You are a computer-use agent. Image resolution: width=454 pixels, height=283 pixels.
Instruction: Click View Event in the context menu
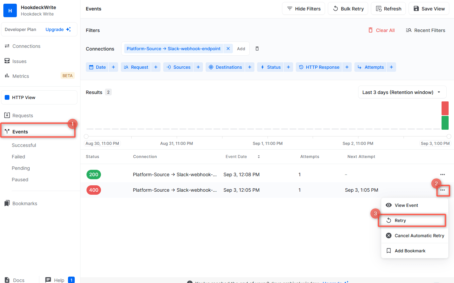tap(406, 205)
